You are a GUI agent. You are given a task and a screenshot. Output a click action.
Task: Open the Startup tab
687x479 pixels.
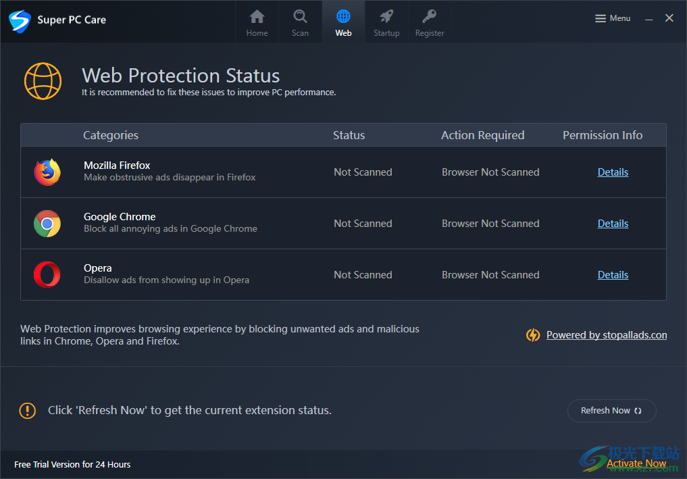click(x=386, y=22)
